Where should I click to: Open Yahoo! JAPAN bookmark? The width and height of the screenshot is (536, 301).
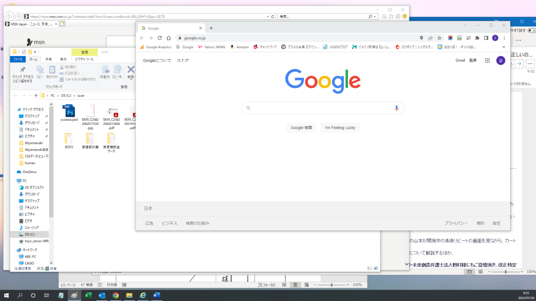tap(211, 47)
